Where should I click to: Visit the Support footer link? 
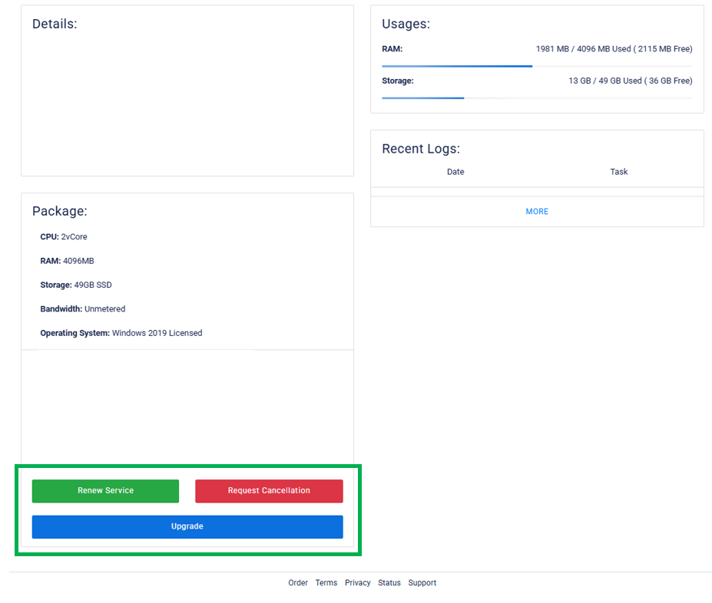coord(422,583)
